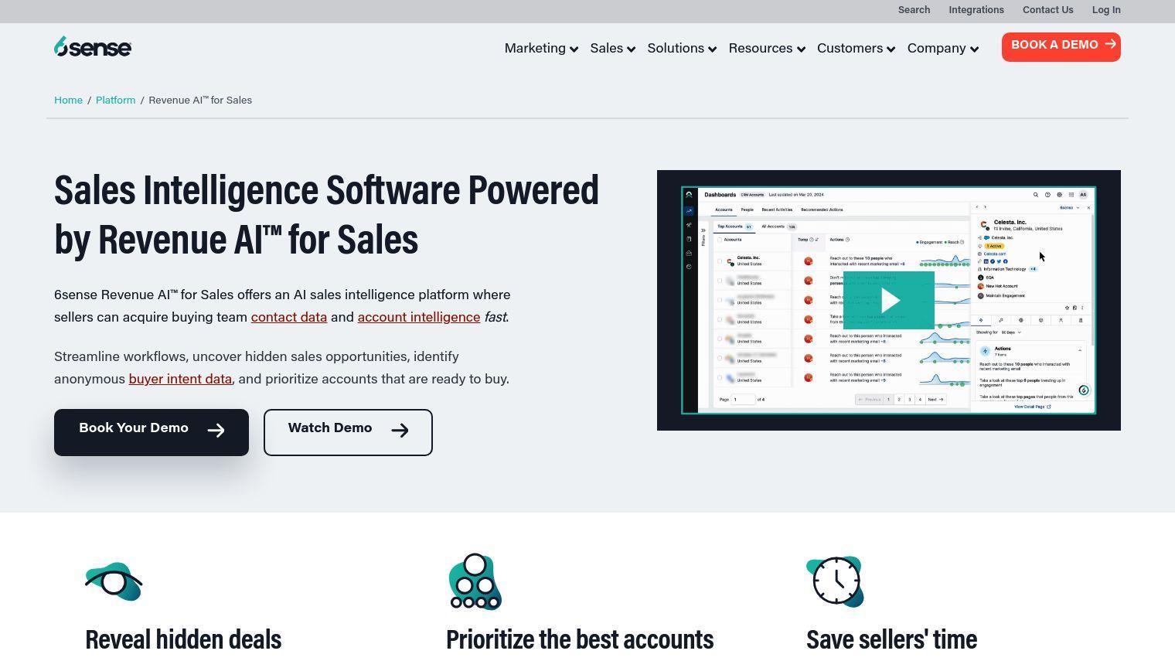Viewport: 1175px width, 661px height.
Task: Click the Prioritize the best accounts heading
Action: click(x=580, y=639)
